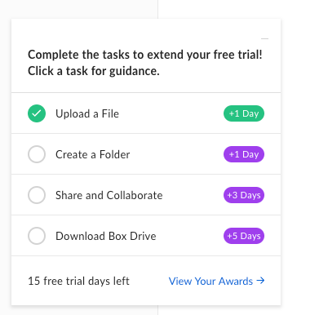Image resolution: width=328 pixels, height=315 pixels.
Task: Click the green checkmark beside Upload a File
Action: click(x=37, y=113)
